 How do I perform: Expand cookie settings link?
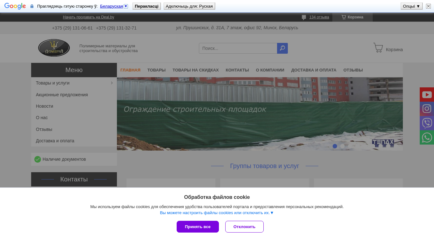click(217, 213)
